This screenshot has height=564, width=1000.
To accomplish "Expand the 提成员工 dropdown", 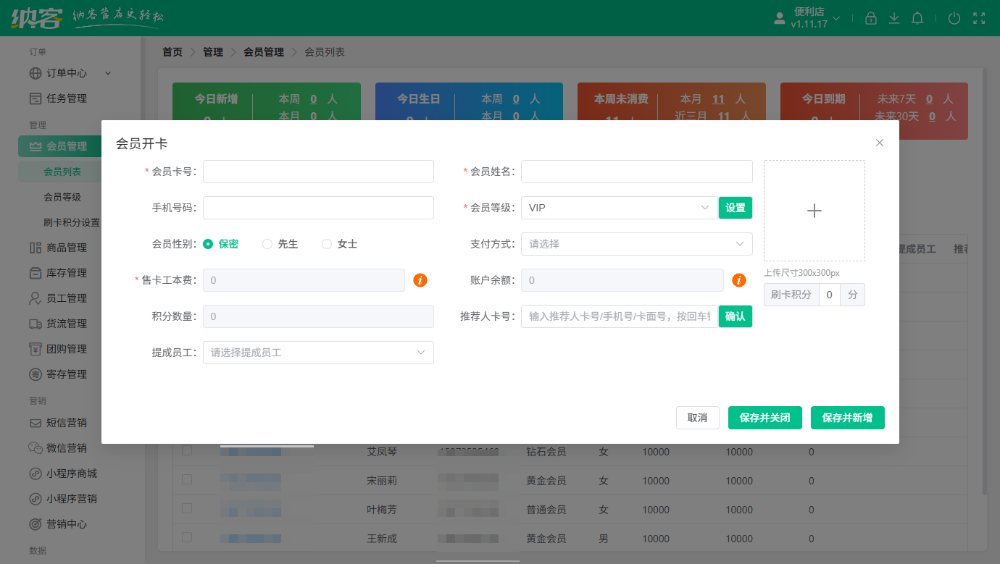I will tap(318, 353).
